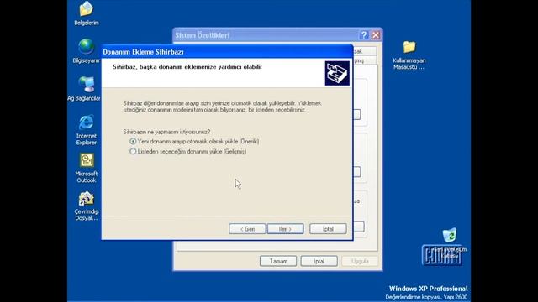Click the help question mark in Sistem Özellikleri
This screenshot has width=538, height=302.
pos(364,35)
